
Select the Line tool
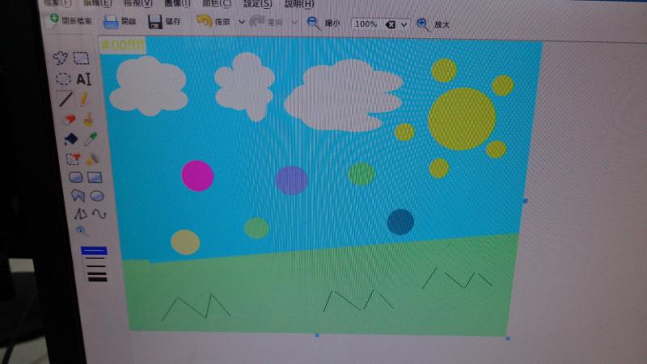tap(66, 99)
